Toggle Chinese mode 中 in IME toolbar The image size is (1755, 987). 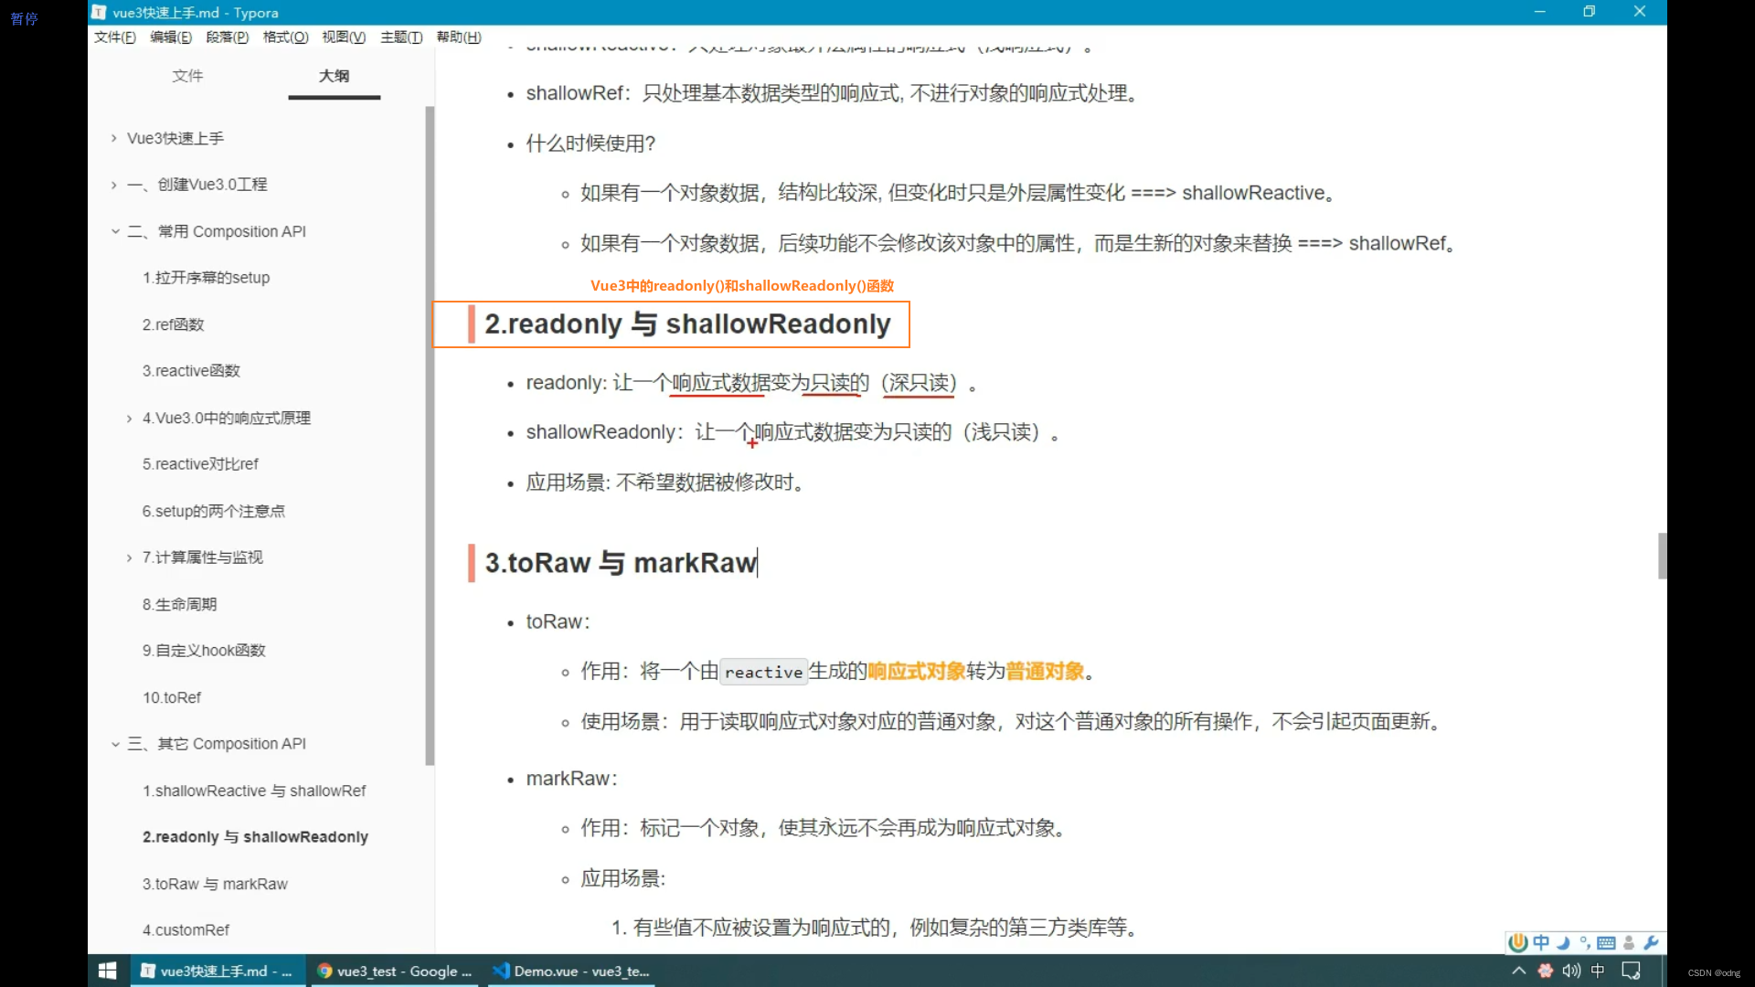[1541, 942]
